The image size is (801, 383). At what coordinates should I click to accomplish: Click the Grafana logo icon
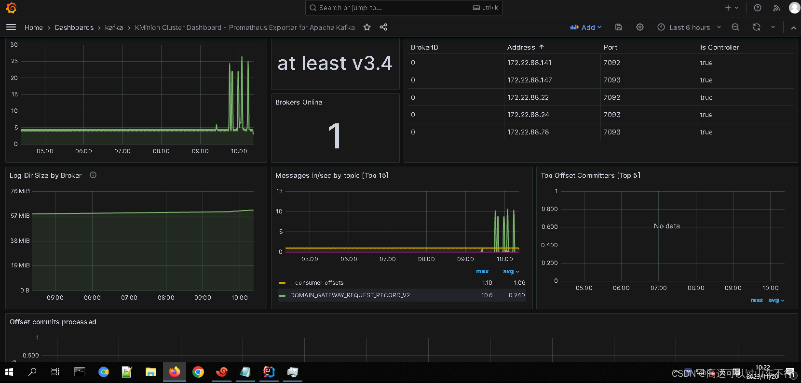coord(11,8)
